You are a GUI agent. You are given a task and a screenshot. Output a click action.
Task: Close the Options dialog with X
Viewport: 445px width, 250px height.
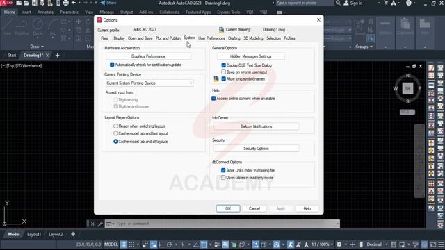318,20
